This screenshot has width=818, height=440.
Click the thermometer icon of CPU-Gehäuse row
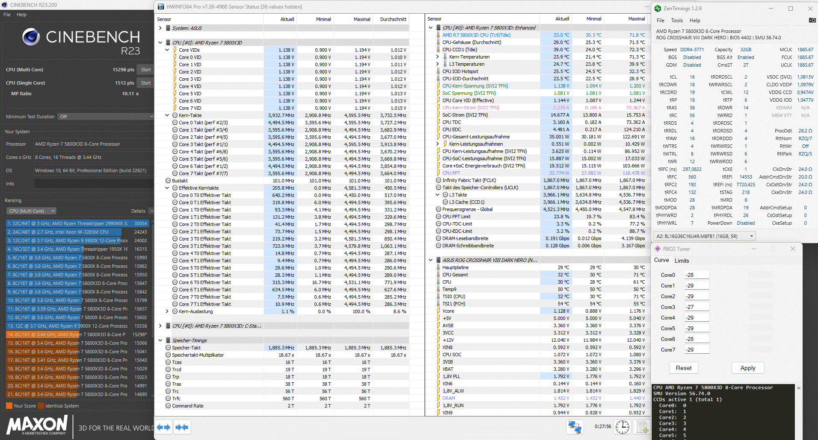pos(438,42)
